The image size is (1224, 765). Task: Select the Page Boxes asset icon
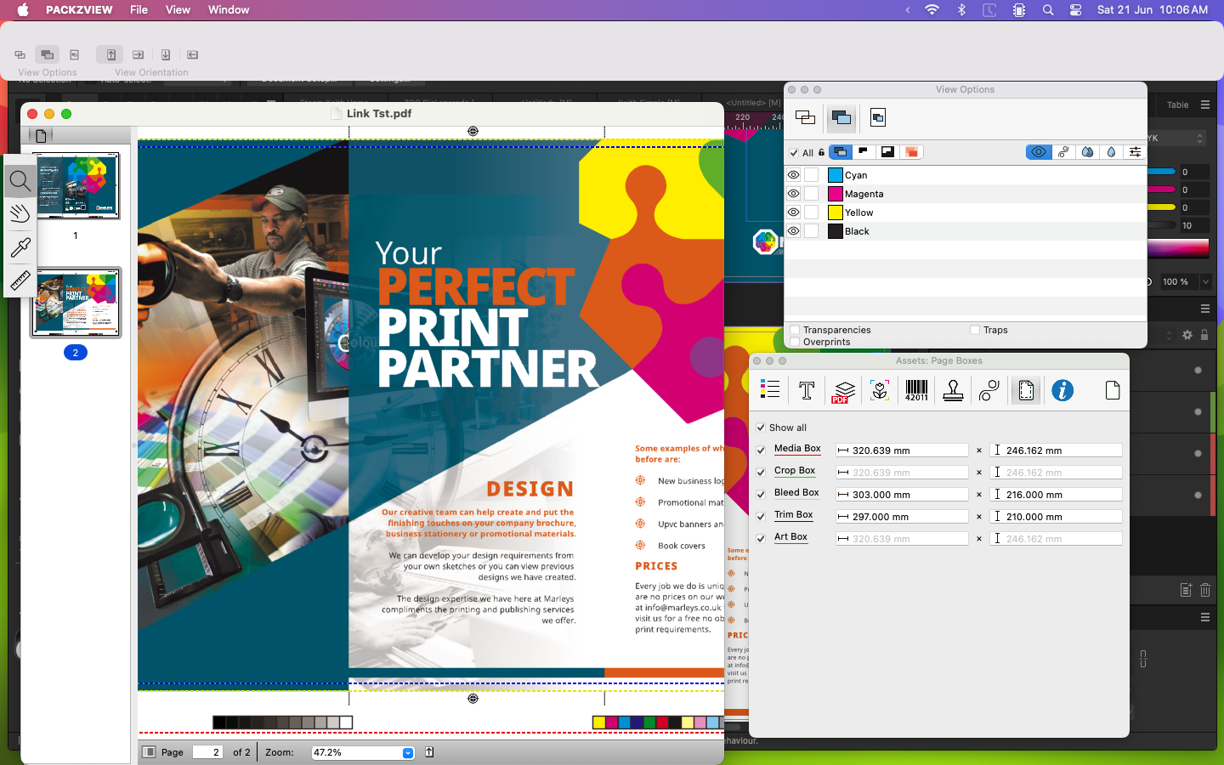pyautogui.click(x=1026, y=390)
